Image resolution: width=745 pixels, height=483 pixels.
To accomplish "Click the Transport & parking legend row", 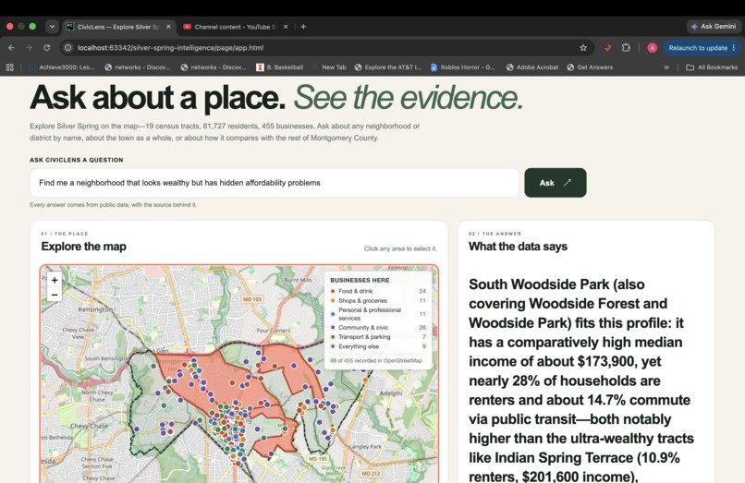I will (378, 337).
